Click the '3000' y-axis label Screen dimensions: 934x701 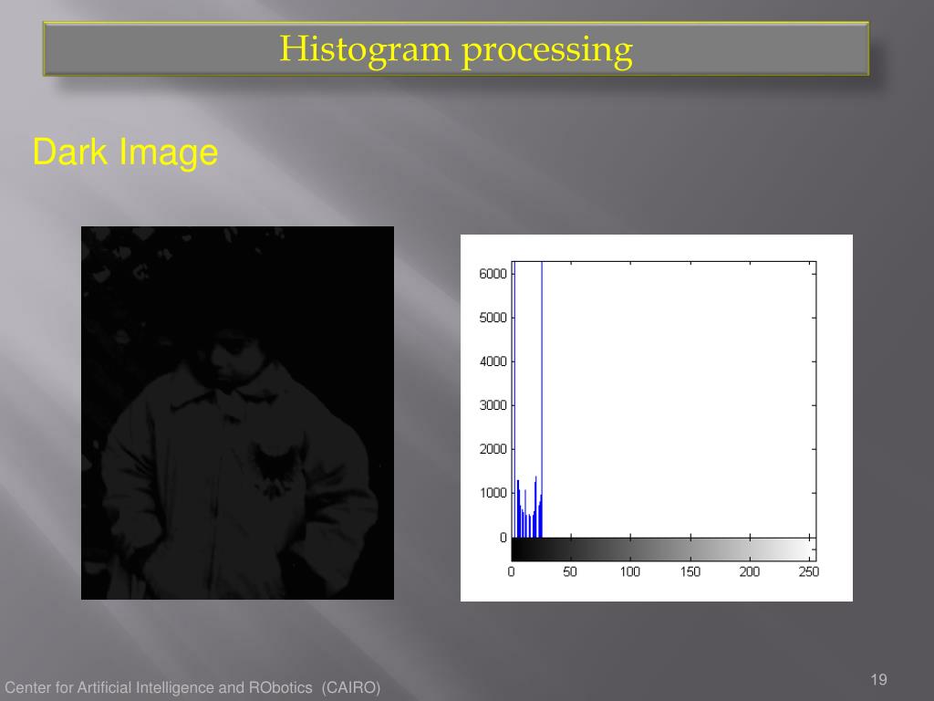493,405
